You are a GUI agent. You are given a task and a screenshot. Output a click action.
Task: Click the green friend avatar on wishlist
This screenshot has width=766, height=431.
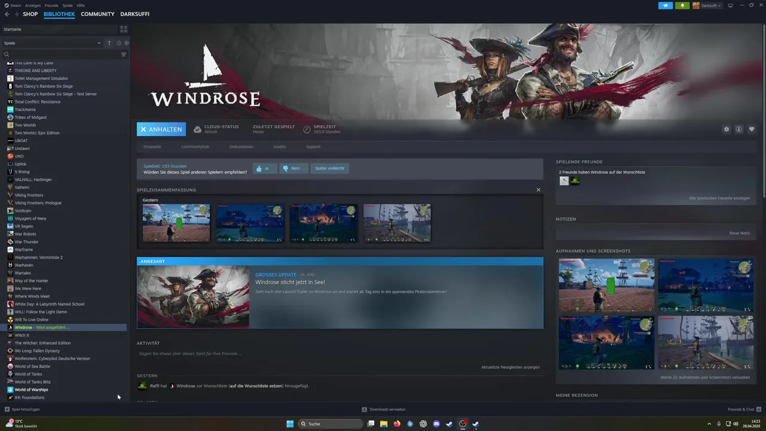click(574, 181)
